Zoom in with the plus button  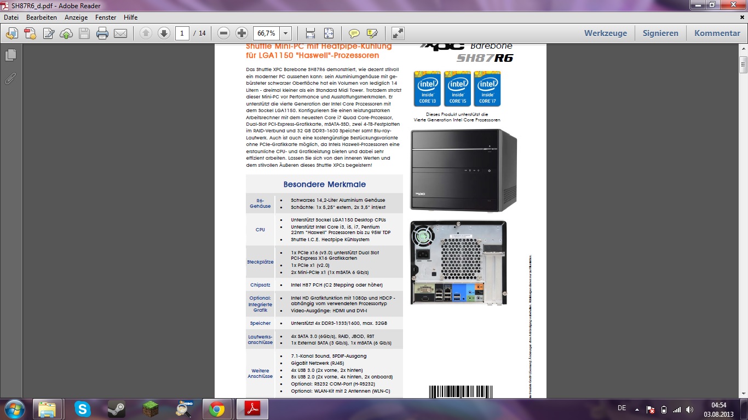241,33
